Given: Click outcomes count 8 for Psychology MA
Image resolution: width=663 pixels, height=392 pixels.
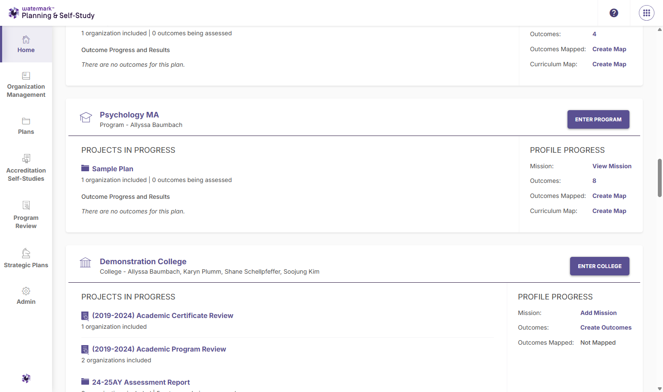Looking at the screenshot, I should tap(594, 181).
